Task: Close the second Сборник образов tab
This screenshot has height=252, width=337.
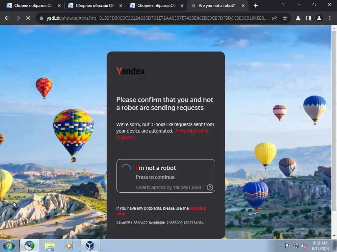Action: click(x=121, y=6)
